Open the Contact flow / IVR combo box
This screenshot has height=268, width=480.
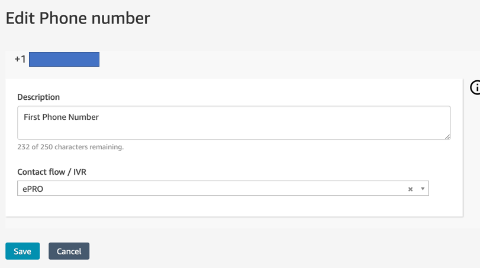point(223,188)
